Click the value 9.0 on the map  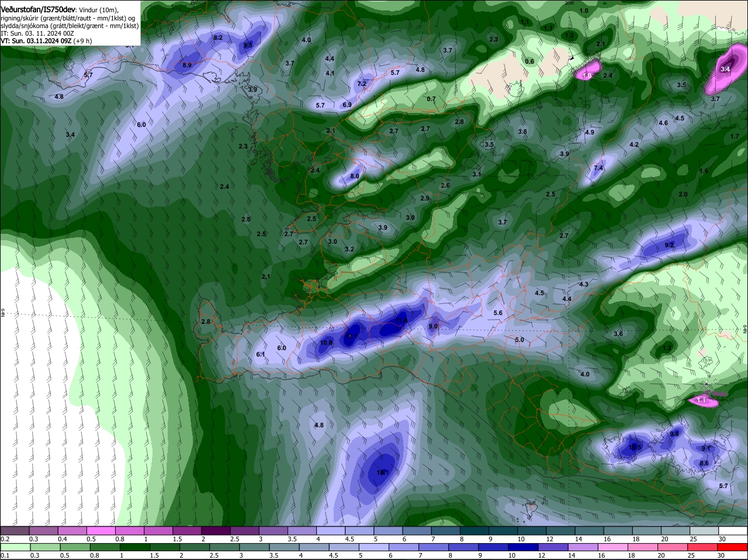(x=433, y=326)
